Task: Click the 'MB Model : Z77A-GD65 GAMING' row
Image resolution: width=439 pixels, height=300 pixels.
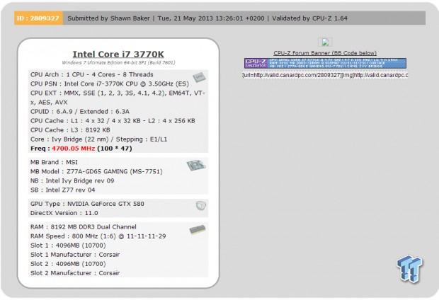Action: (96, 171)
